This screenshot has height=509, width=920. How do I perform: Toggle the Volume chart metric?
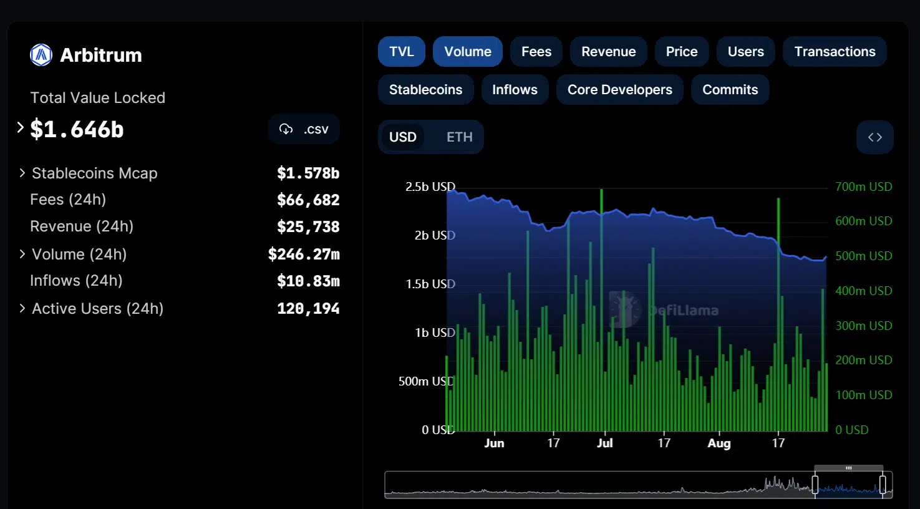468,52
